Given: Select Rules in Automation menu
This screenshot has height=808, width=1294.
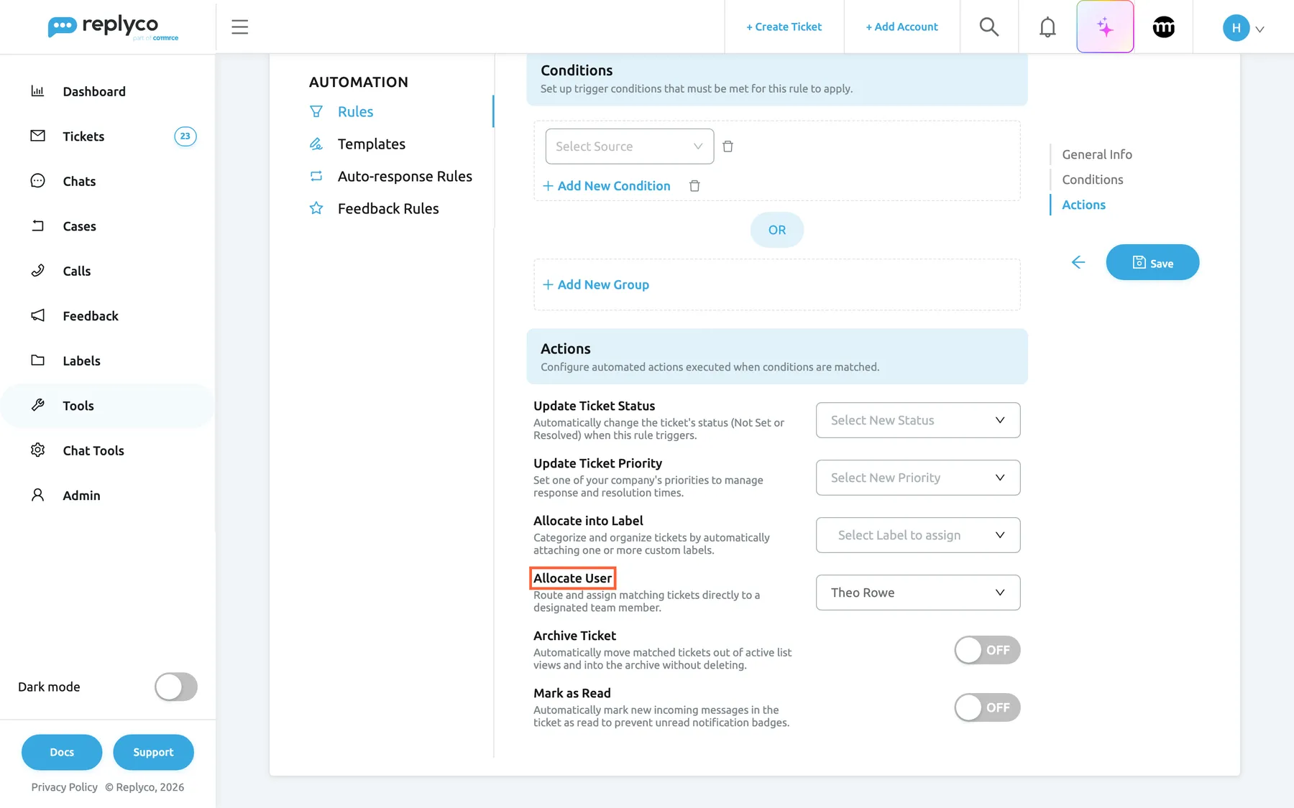Looking at the screenshot, I should pos(355,111).
